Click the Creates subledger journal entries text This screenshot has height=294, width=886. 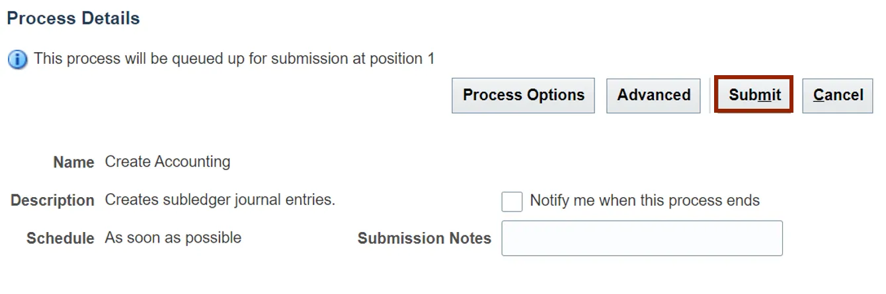click(220, 200)
